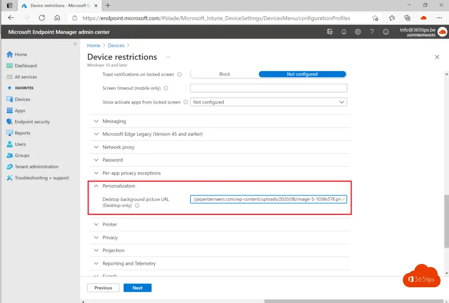Open Voice activate apps dropdown
This screenshot has height=303, width=449.
click(x=268, y=102)
